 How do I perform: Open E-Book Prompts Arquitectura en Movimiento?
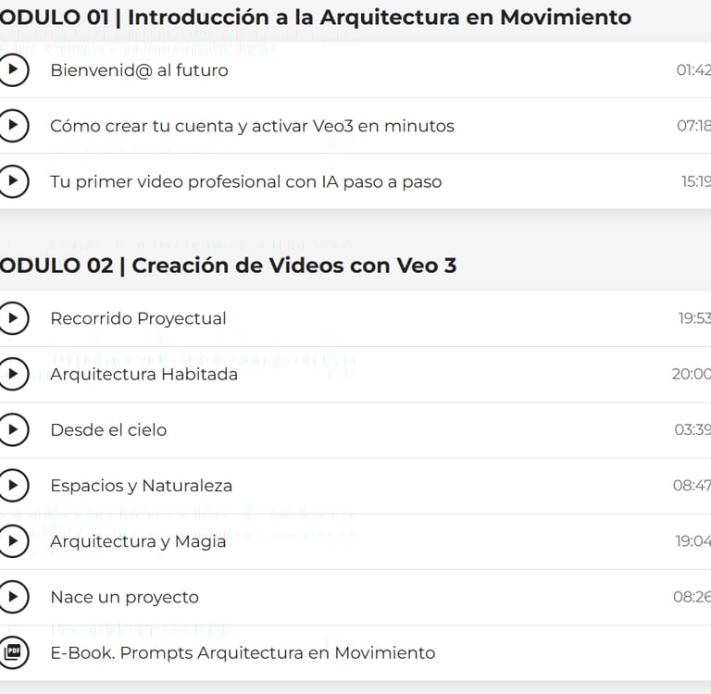(x=243, y=652)
